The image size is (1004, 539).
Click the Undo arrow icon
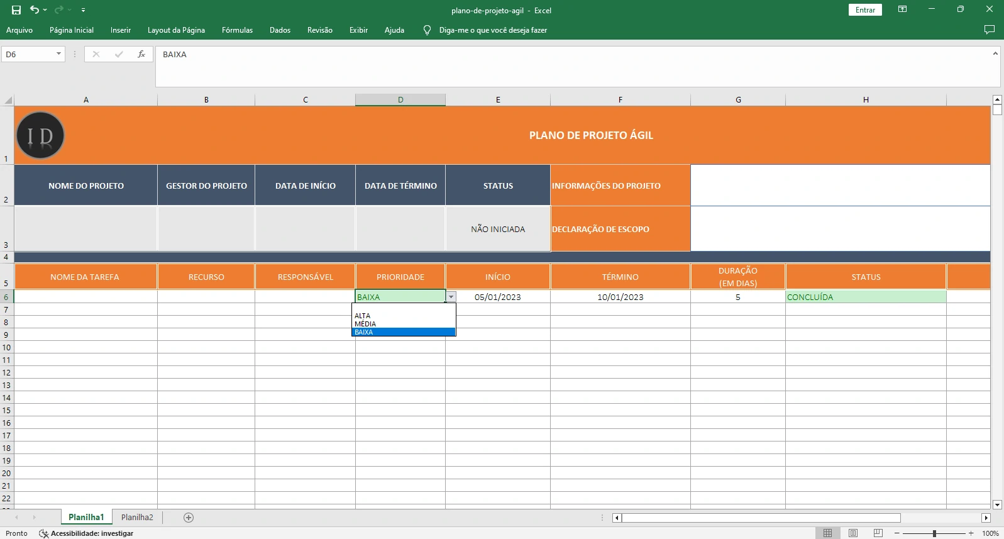click(x=35, y=10)
